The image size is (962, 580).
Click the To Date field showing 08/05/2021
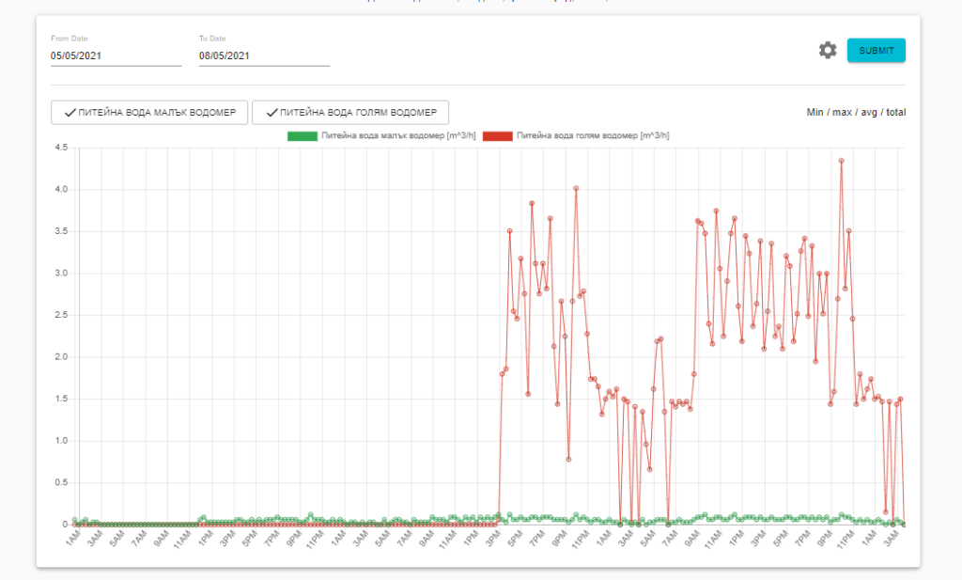click(x=264, y=56)
